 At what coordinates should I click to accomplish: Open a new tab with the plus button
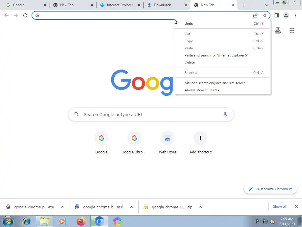tap(244, 5)
